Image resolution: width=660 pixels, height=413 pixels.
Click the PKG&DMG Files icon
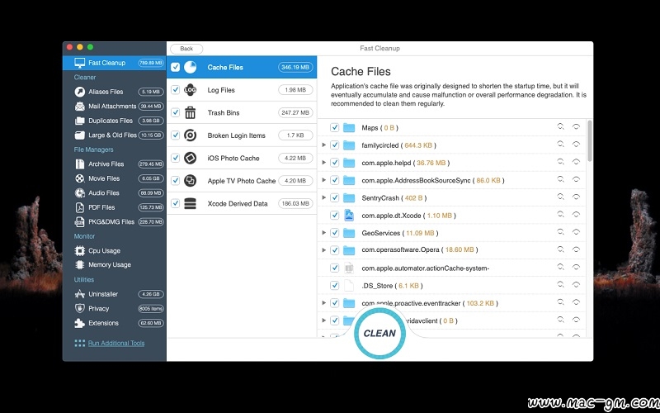pos(79,221)
